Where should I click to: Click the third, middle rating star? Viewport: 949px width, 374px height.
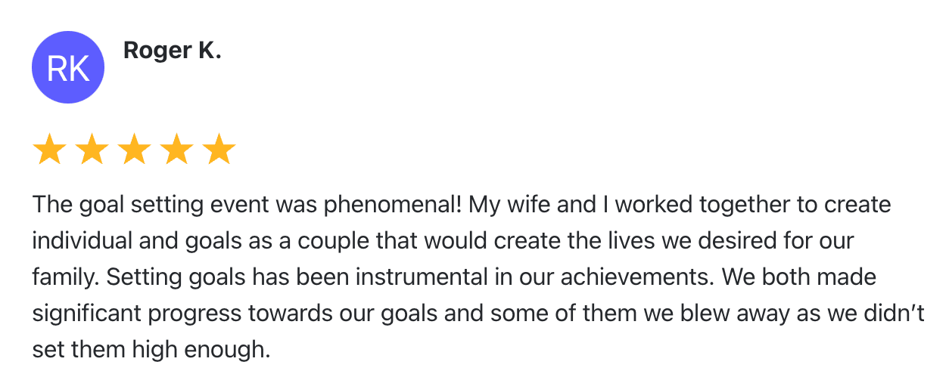(135, 150)
